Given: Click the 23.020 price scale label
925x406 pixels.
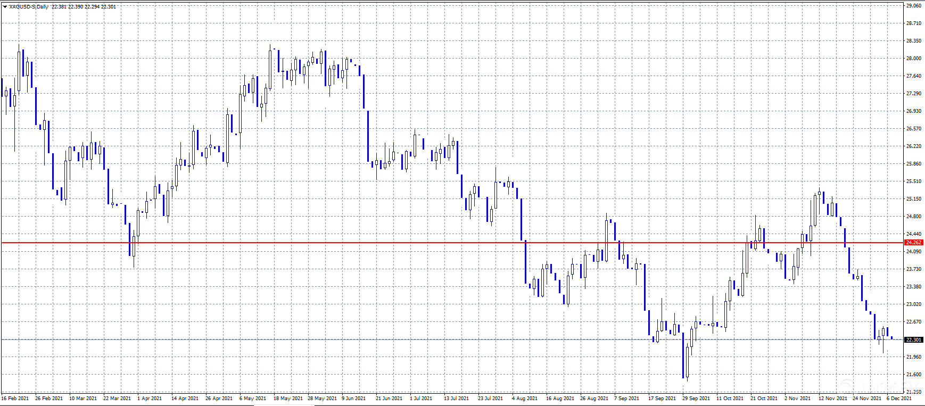Looking at the screenshot, I should point(913,304).
